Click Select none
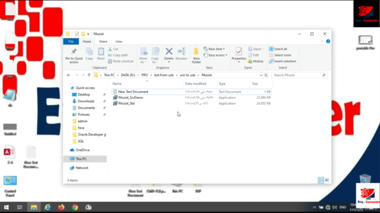 (x=280, y=55)
